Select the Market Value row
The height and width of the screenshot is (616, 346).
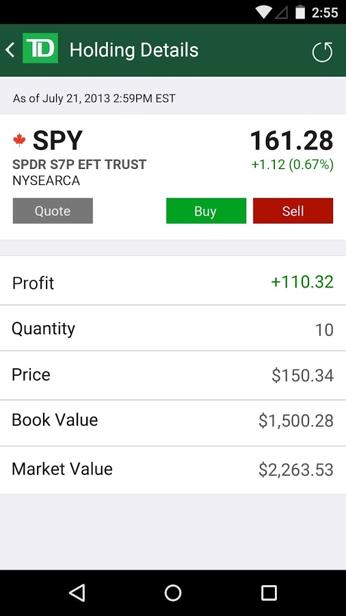coord(173,470)
